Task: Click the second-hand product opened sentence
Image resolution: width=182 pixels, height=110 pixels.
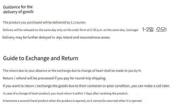Action: coord(72,101)
